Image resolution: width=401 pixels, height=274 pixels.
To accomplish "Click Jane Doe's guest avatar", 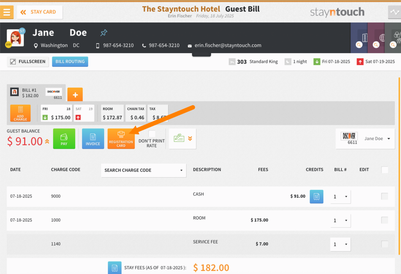I will tap(15, 38).
